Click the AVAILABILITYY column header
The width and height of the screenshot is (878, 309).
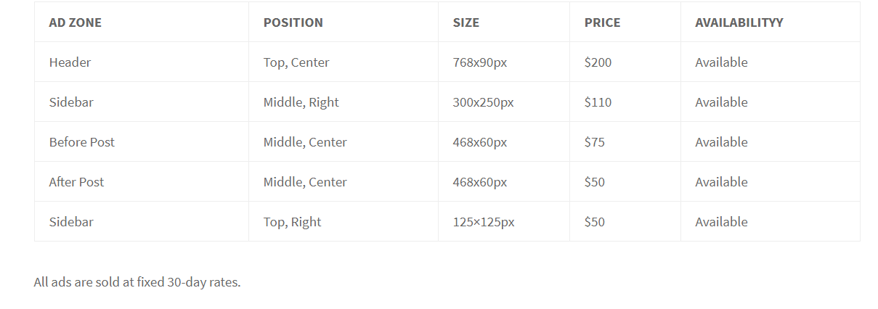(x=771, y=22)
